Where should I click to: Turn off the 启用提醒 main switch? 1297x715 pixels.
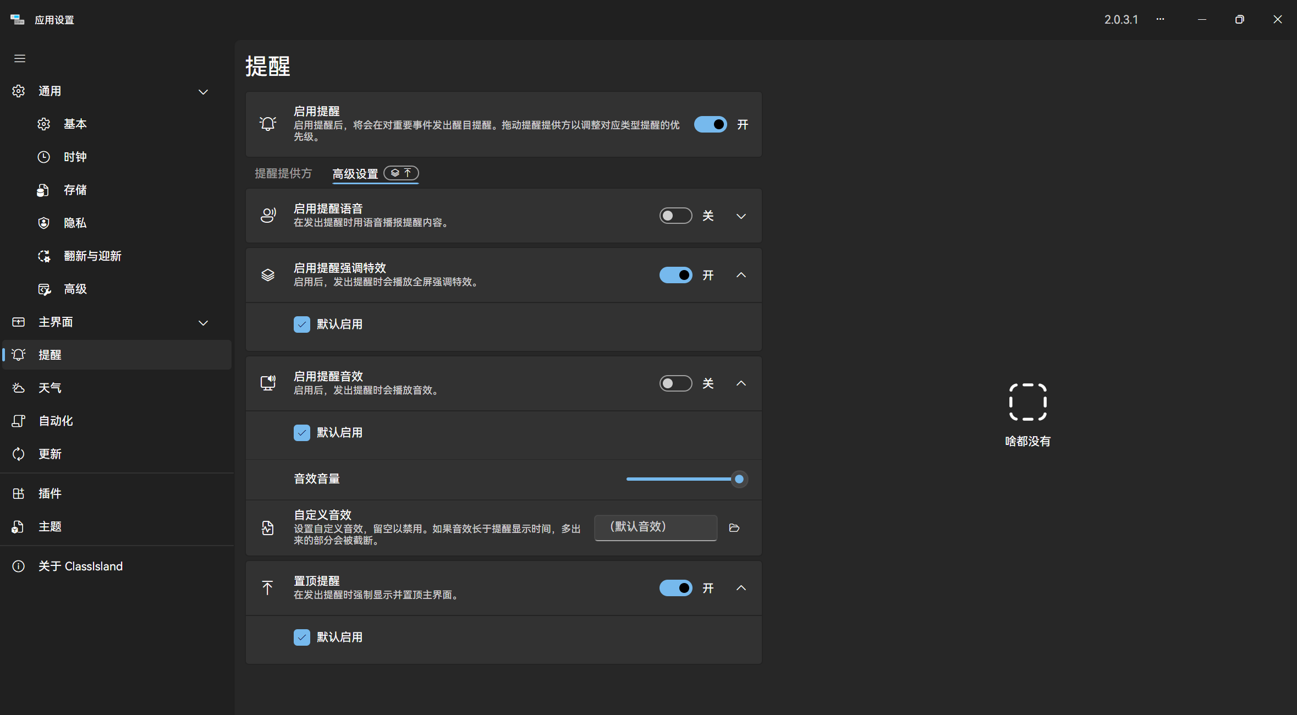[x=710, y=124]
